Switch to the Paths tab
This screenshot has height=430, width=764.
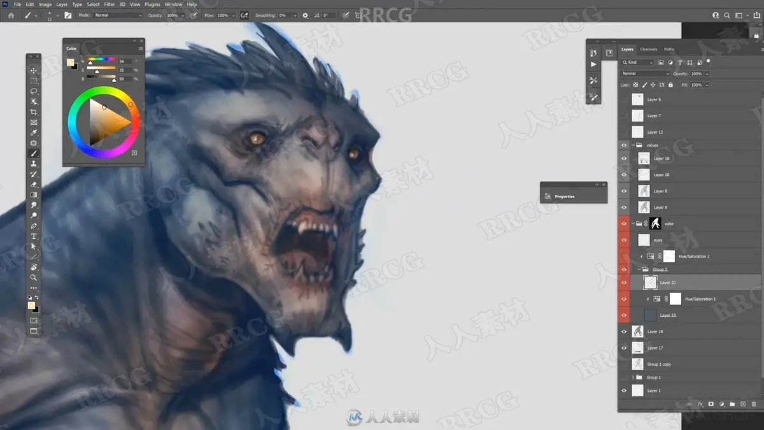coord(669,49)
